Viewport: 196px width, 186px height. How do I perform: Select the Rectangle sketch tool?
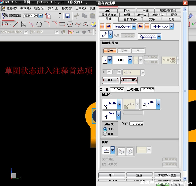point(62,24)
